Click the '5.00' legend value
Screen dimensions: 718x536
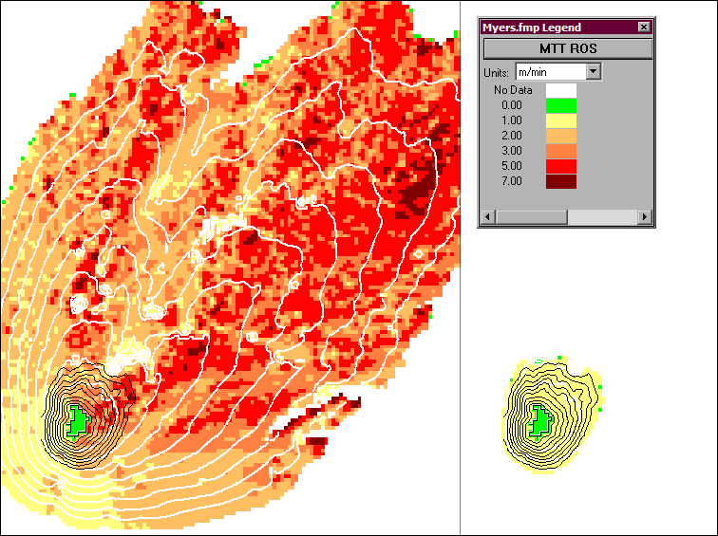[x=512, y=166]
